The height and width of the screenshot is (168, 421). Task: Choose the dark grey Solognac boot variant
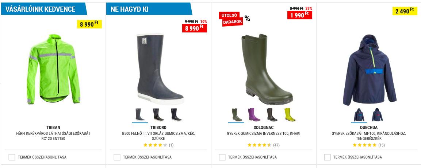tap(272, 115)
